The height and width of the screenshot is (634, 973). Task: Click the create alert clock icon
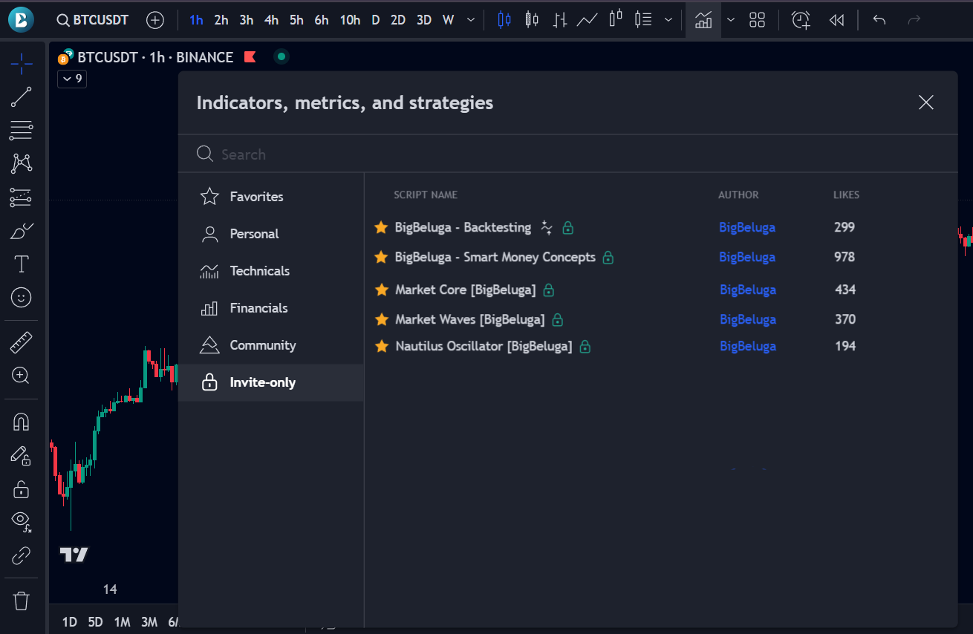801,20
